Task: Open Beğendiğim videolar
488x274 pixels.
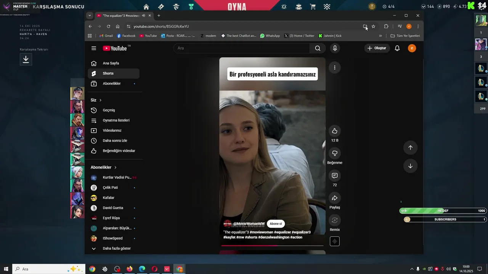Action: pos(114,151)
